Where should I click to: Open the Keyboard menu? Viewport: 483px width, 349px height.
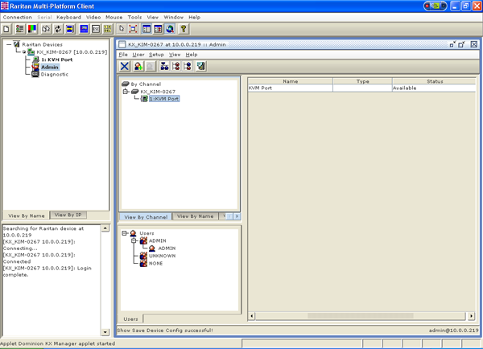coord(68,17)
